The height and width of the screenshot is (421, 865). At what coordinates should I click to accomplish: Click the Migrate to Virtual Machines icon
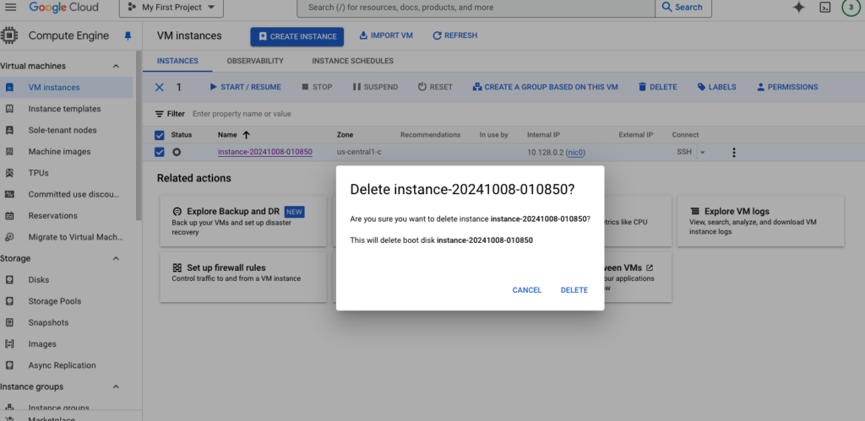[9, 237]
